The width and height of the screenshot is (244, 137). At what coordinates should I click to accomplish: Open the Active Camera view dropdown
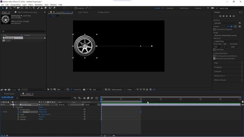click(x=118, y=89)
